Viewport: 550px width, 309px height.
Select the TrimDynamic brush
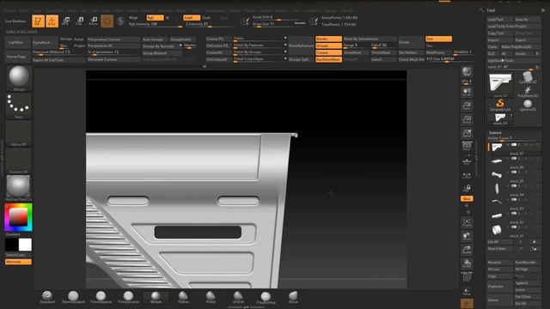click(128, 297)
